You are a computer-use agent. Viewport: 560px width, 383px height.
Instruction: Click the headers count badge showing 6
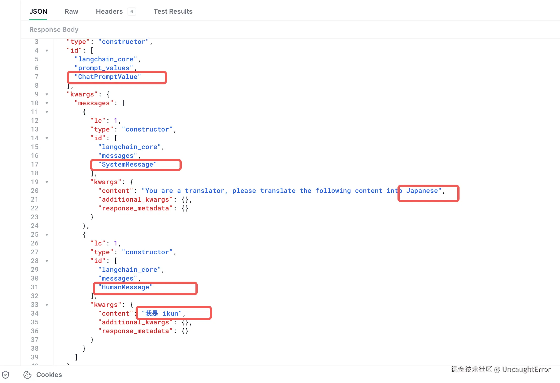[x=132, y=12]
